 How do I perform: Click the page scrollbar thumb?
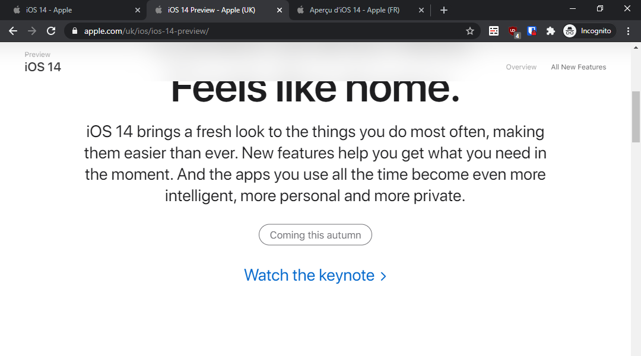tap(636, 117)
